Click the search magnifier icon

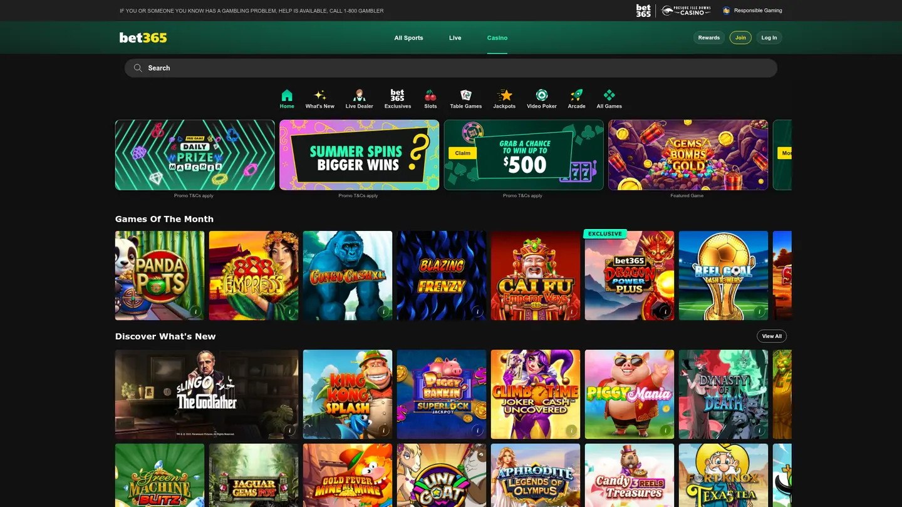click(x=138, y=68)
